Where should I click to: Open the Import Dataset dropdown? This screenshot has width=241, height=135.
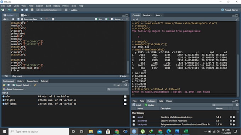[22, 85]
